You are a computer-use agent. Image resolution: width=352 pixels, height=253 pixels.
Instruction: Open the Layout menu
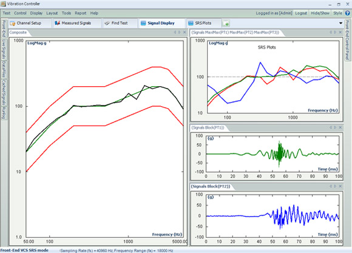pyautogui.click(x=52, y=13)
